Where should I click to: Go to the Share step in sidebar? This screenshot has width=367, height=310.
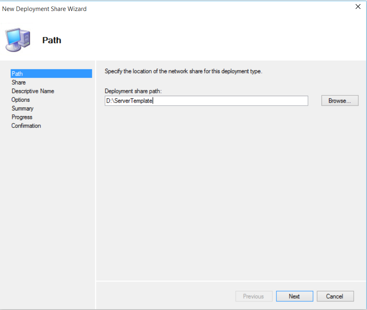click(x=19, y=82)
